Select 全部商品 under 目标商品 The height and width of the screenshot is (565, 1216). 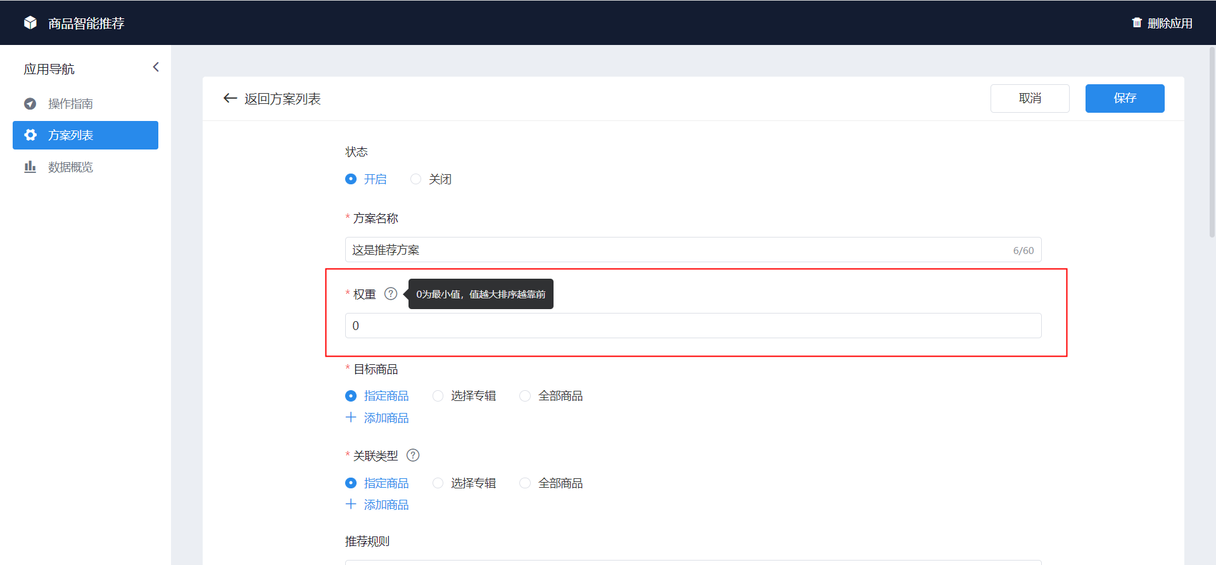coord(525,396)
